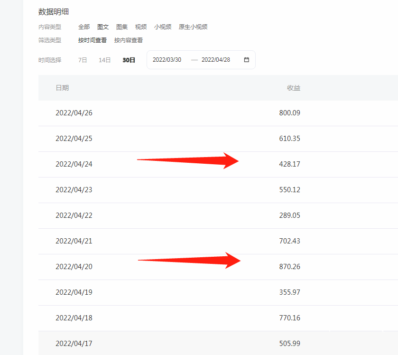398x355 pixels.
Task: Switch to 按内容查看 filter type
Action: pyautogui.click(x=129, y=40)
